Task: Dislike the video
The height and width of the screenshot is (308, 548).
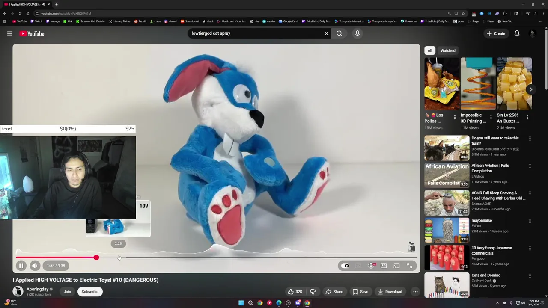Action: click(313, 292)
